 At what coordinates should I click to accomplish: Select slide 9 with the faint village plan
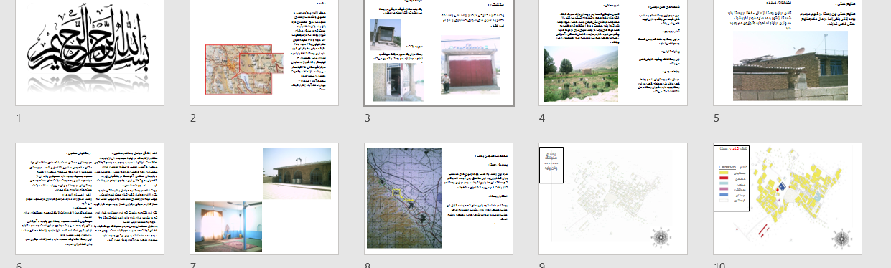click(614, 199)
